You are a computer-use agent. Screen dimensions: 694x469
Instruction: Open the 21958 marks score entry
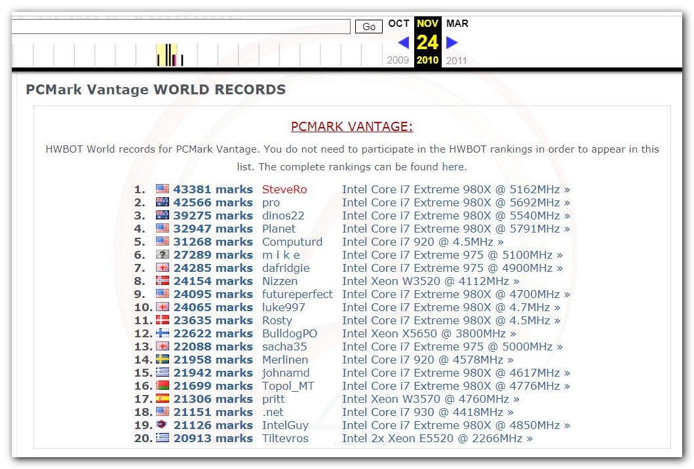click(213, 360)
